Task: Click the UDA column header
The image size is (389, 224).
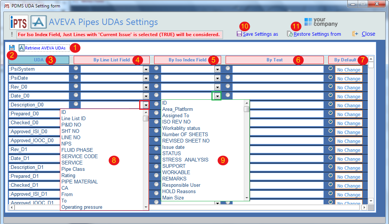Action: [x=39, y=60]
